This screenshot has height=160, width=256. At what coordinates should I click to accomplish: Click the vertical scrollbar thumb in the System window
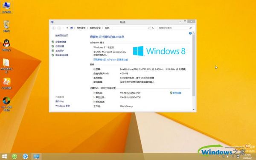[194, 65]
